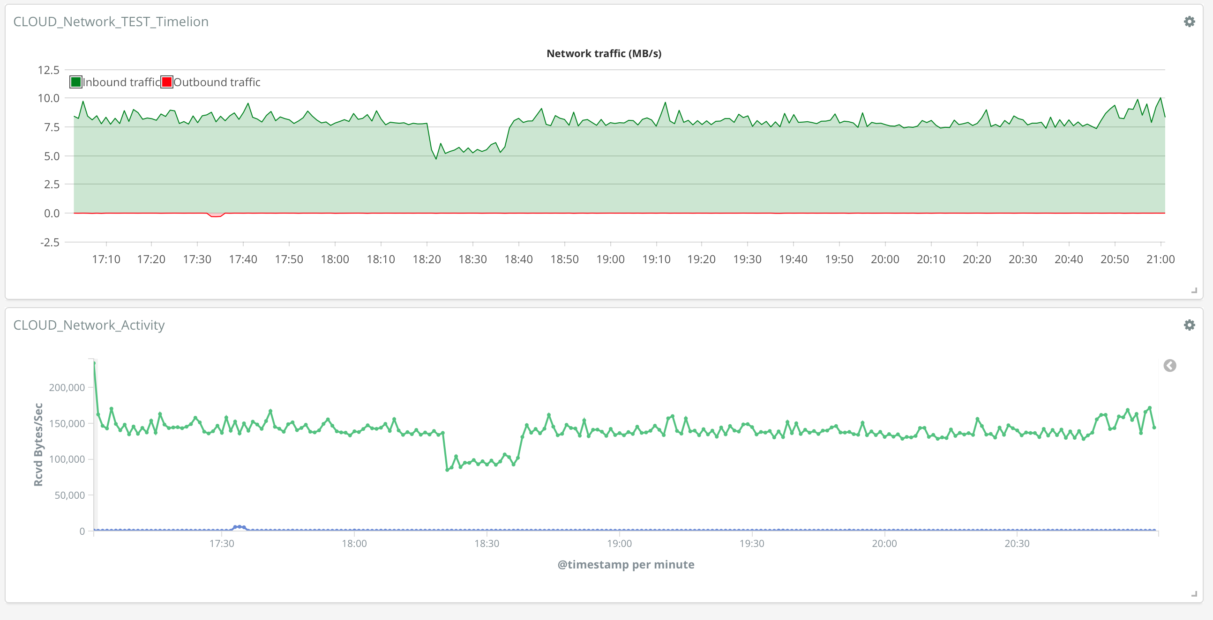Viewport: 1213px width, 620px height.
Task: Click the @timestamp per minute axis label
Action: pyautogui.click(x=625, y=564)
